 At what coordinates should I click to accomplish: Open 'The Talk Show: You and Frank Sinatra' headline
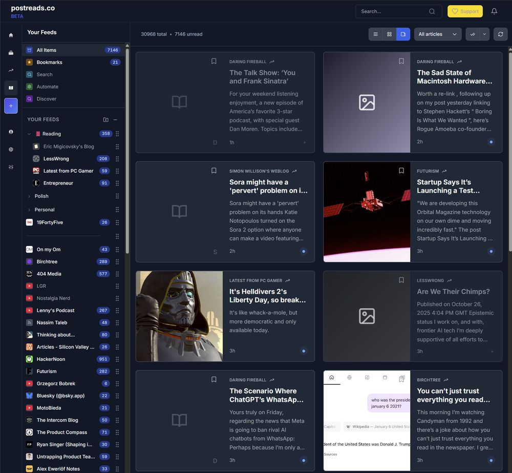pyautogui.click(x=262, y=77)
